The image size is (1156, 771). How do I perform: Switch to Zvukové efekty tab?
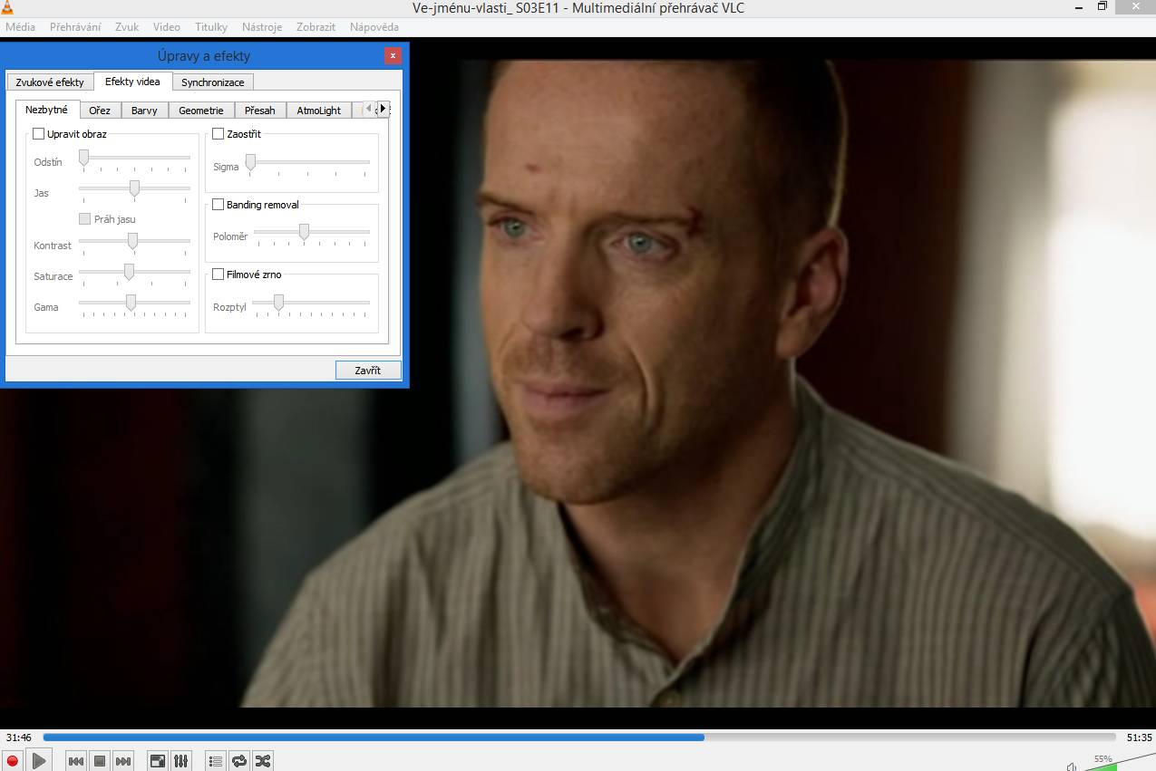[x=50, y=82]
